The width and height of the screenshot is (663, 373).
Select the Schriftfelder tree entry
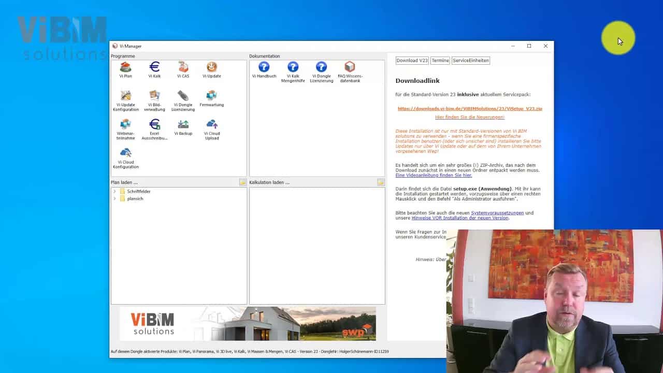[138, 192]
